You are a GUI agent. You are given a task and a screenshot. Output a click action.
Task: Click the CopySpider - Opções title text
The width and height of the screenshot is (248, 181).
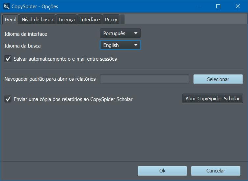[x=35, y=7]
